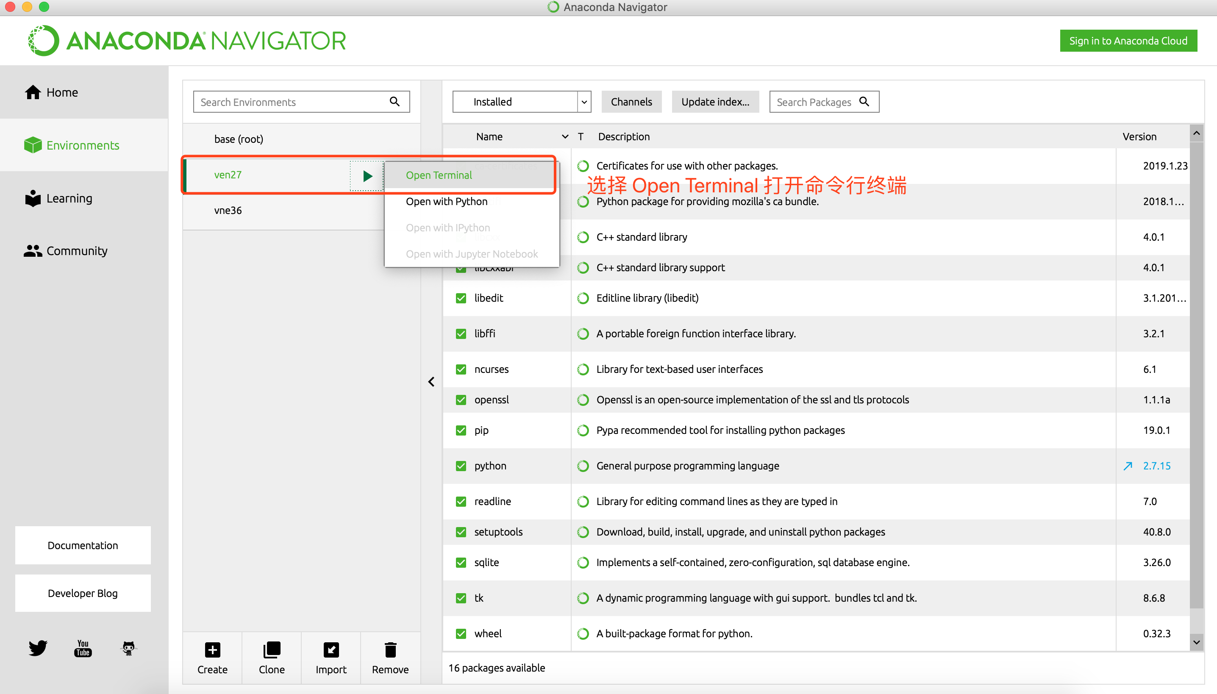1217x694 pixels.
Task: Open the YouTube icon link
Action: (83, 648)
